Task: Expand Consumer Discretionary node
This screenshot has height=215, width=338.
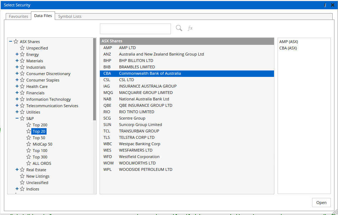Action: click(x=17, y=73)
